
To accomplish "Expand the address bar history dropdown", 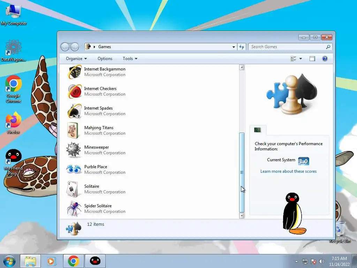I will tap(234, 47).
